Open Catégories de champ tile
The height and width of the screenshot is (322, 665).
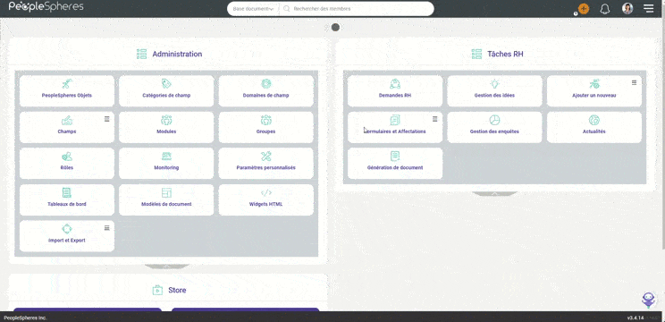(166, 91)
